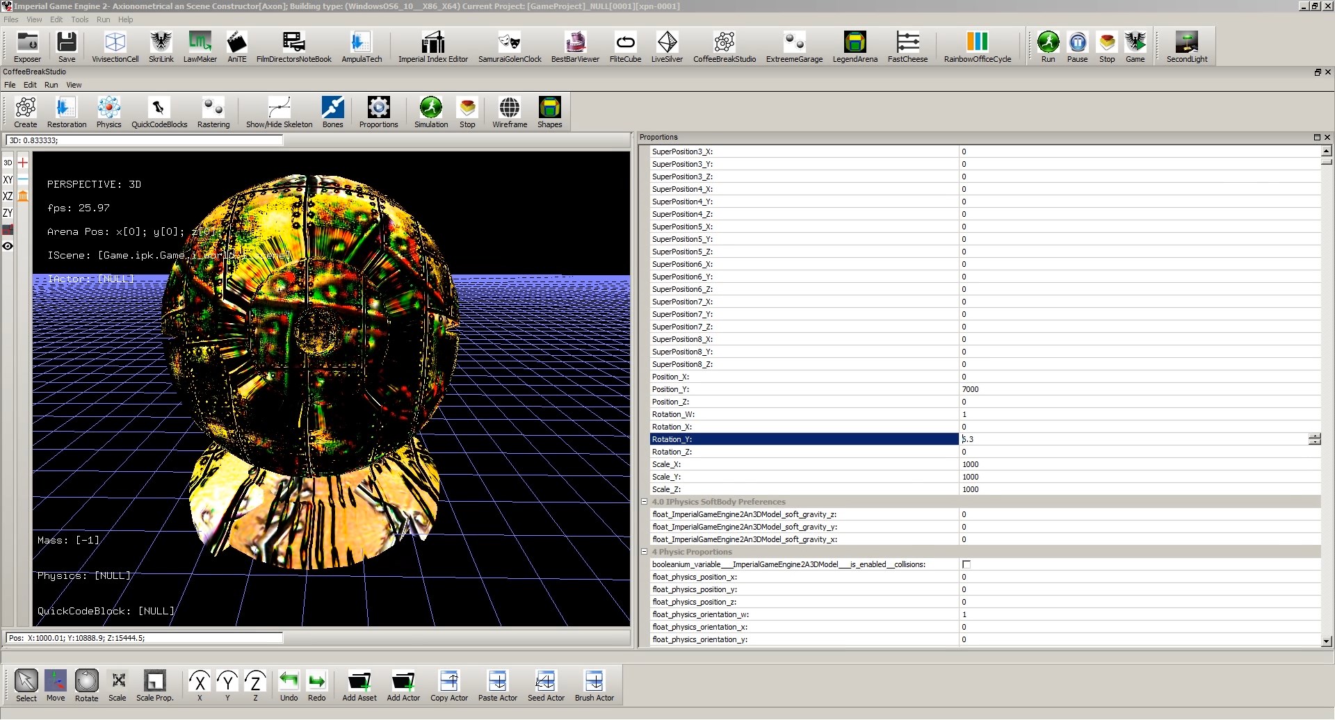Open LiveSilver module
The height and width of the screenshot is (720, 1335).
tap(667, 47)
